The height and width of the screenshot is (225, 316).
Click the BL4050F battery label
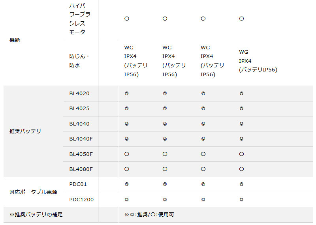(81, 154)
